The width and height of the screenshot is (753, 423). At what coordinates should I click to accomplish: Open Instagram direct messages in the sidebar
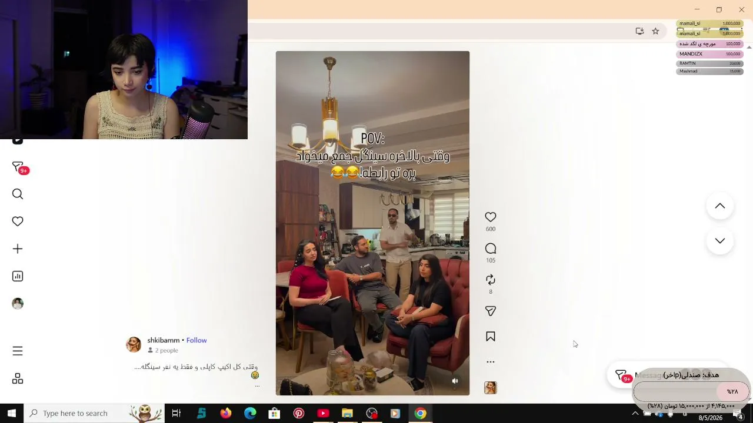point(18,167)
